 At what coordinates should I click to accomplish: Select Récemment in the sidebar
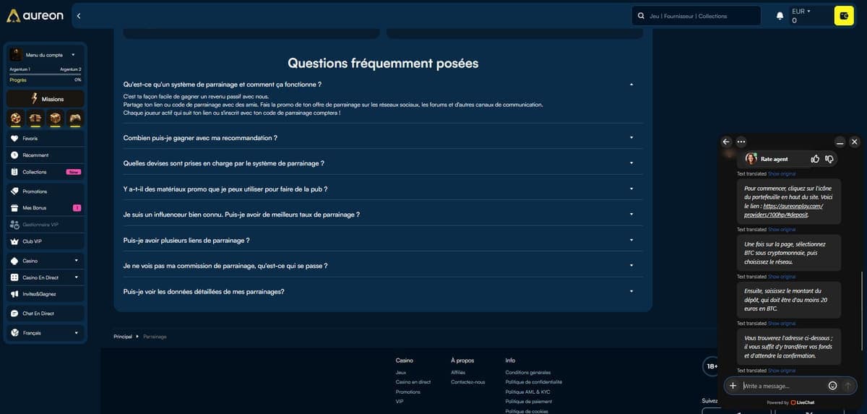pos(46,155)
